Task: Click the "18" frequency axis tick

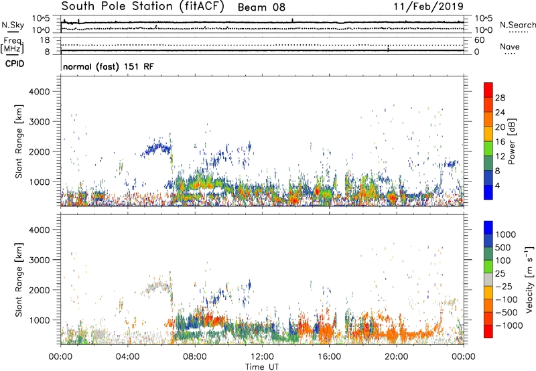Action: click(45, 40)
